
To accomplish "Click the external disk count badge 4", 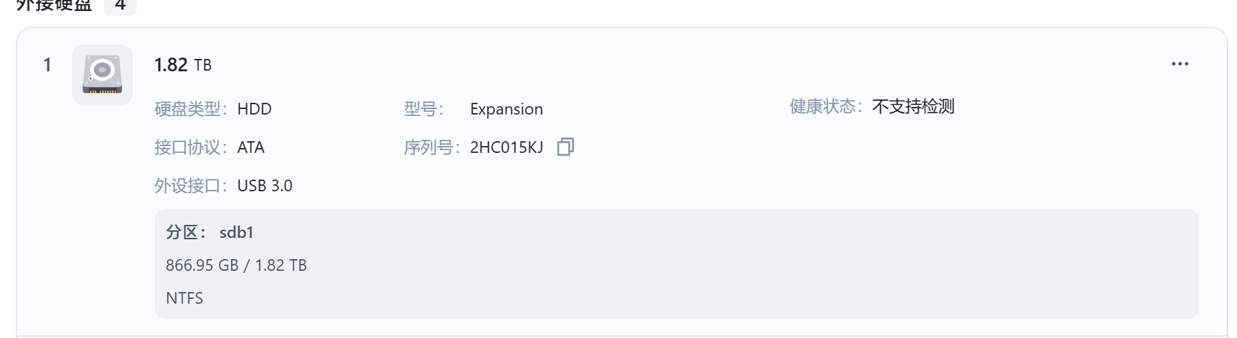I will coord(120,5).
